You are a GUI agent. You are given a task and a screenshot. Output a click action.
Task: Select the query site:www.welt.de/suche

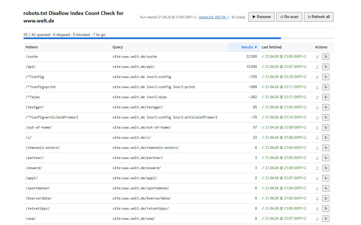[x=135, y=57]
